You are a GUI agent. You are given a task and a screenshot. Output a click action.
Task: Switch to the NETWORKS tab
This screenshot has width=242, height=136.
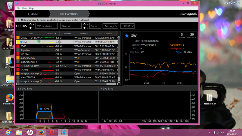(69, 14)
